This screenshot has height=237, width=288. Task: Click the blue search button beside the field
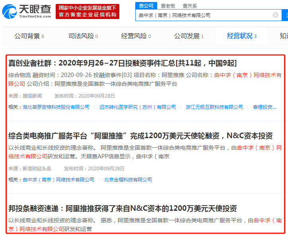(285, 15)
